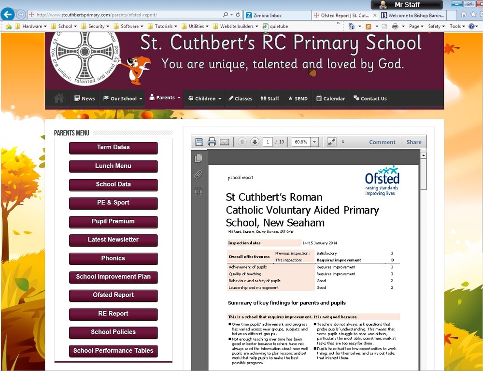Click the Save icon in PDF toolbar

pos(199,142)
